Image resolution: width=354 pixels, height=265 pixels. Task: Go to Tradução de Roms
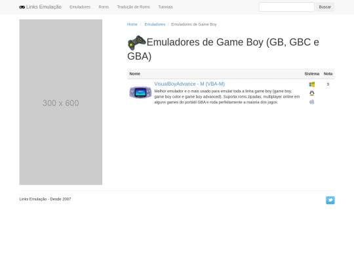(x=134, y=7)
